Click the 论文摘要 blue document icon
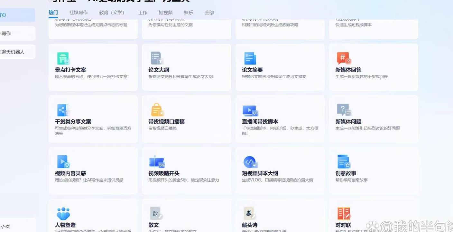453x232 pixels. pos(250,58)
